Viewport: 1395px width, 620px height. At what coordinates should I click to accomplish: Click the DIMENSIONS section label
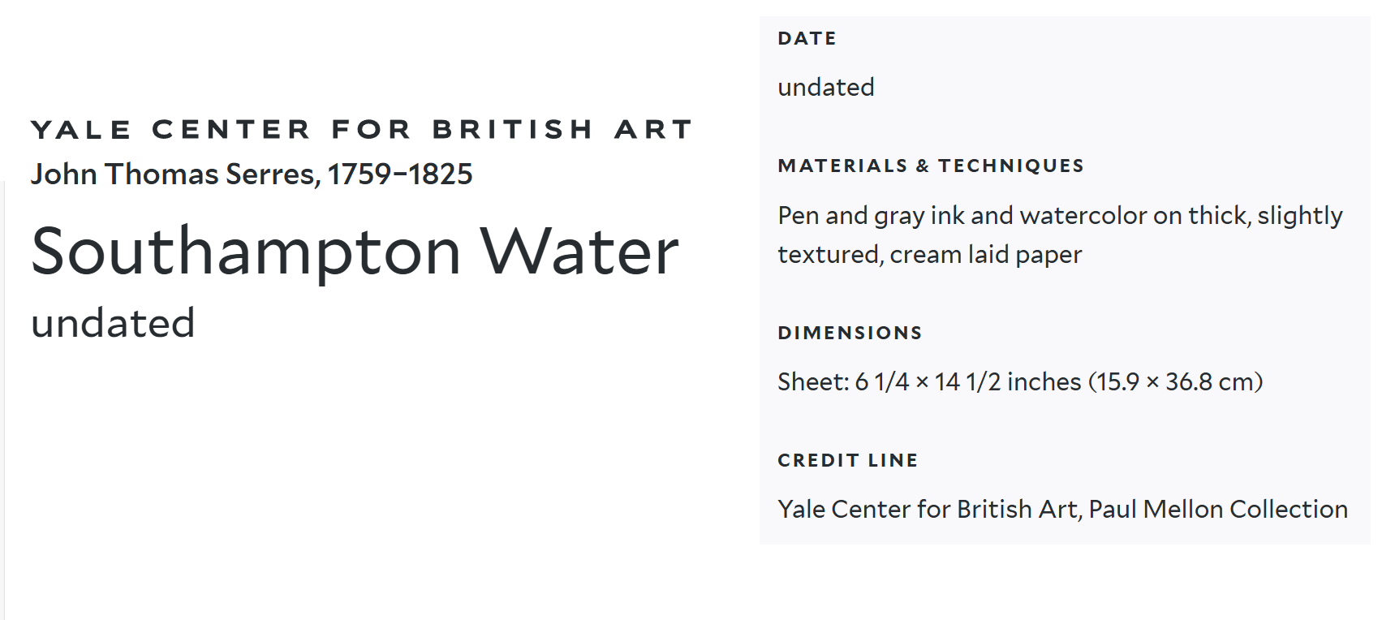[850, 334]
